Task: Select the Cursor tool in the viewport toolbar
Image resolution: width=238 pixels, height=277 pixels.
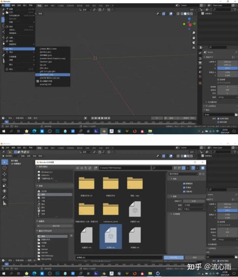Action: click(x=5, y=168)
